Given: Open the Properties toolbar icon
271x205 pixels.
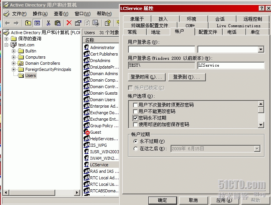Looking at the screenshot, I should 78,23.
